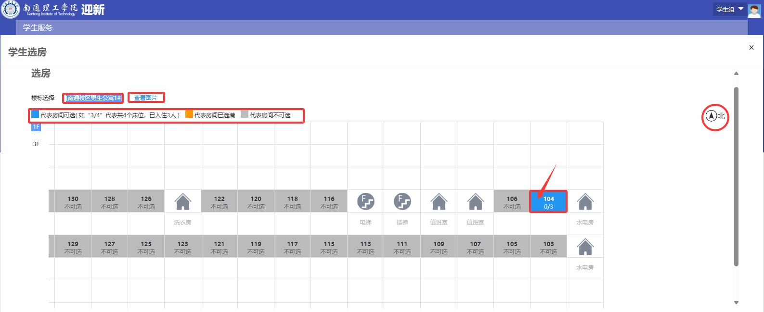764x312 pixels.
Task: Click the lower water-electric room house icon
Action: (x=585, y=247)
